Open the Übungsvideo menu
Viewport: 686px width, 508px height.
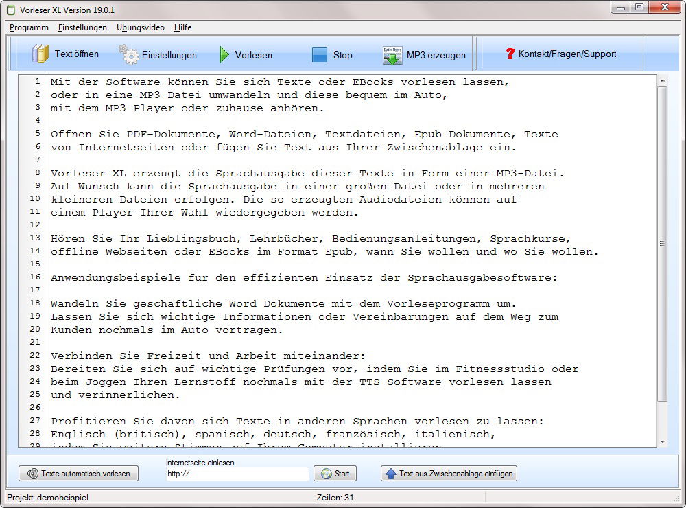[141, 27]
